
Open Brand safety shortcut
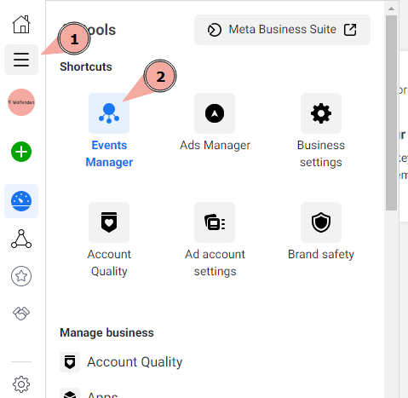pos(321,231)
